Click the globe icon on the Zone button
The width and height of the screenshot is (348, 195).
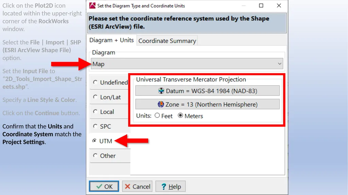(x=161, y=104)
